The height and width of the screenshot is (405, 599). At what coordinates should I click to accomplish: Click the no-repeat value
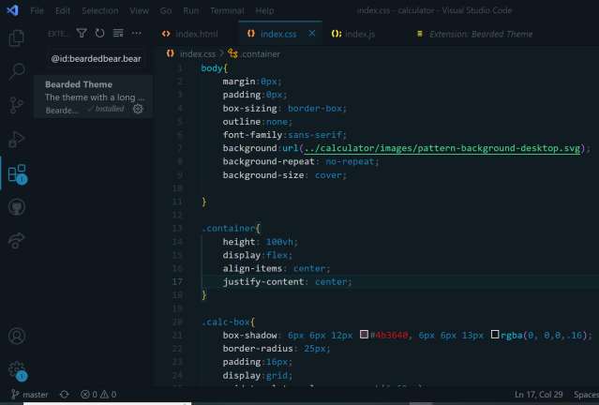coord(350,161)
